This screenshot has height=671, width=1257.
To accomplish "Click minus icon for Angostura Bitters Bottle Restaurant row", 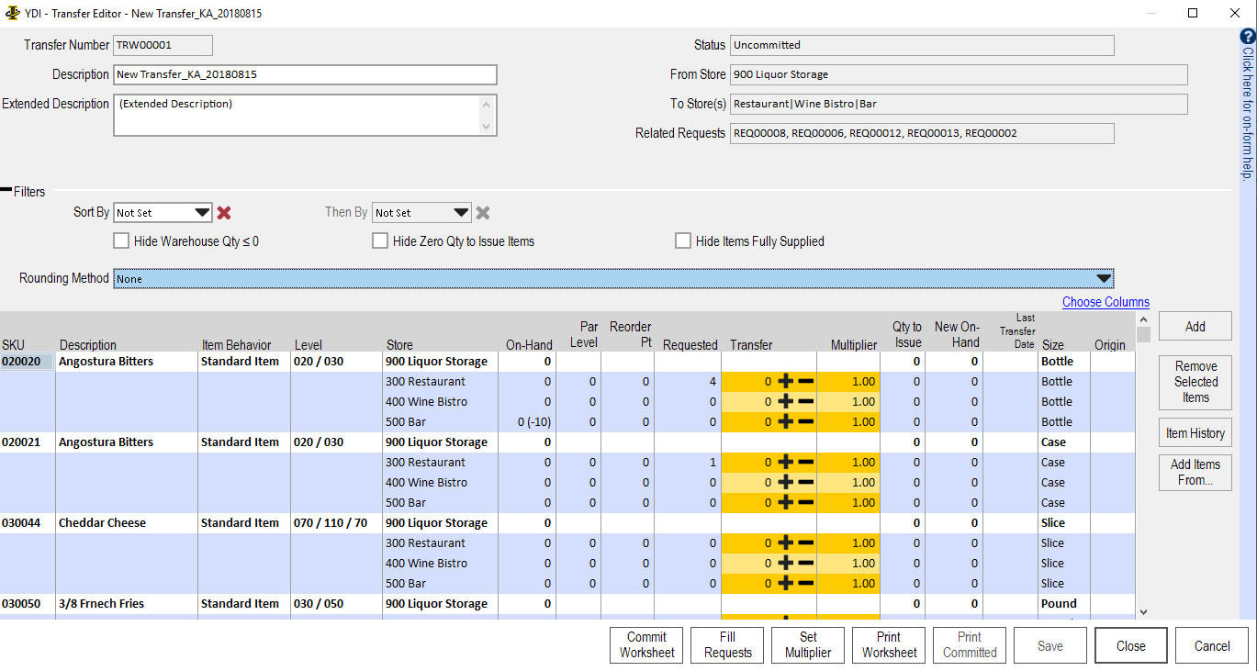I will [x=805, y=382].
